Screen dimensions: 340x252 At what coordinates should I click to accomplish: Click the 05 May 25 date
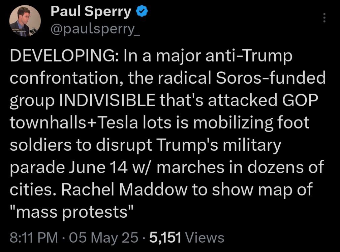coord(104,237)
